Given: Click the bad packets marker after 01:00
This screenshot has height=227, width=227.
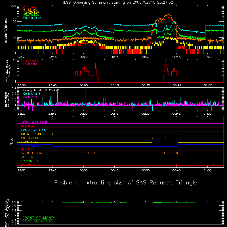Looking at the screenshot, I should 214,165.
